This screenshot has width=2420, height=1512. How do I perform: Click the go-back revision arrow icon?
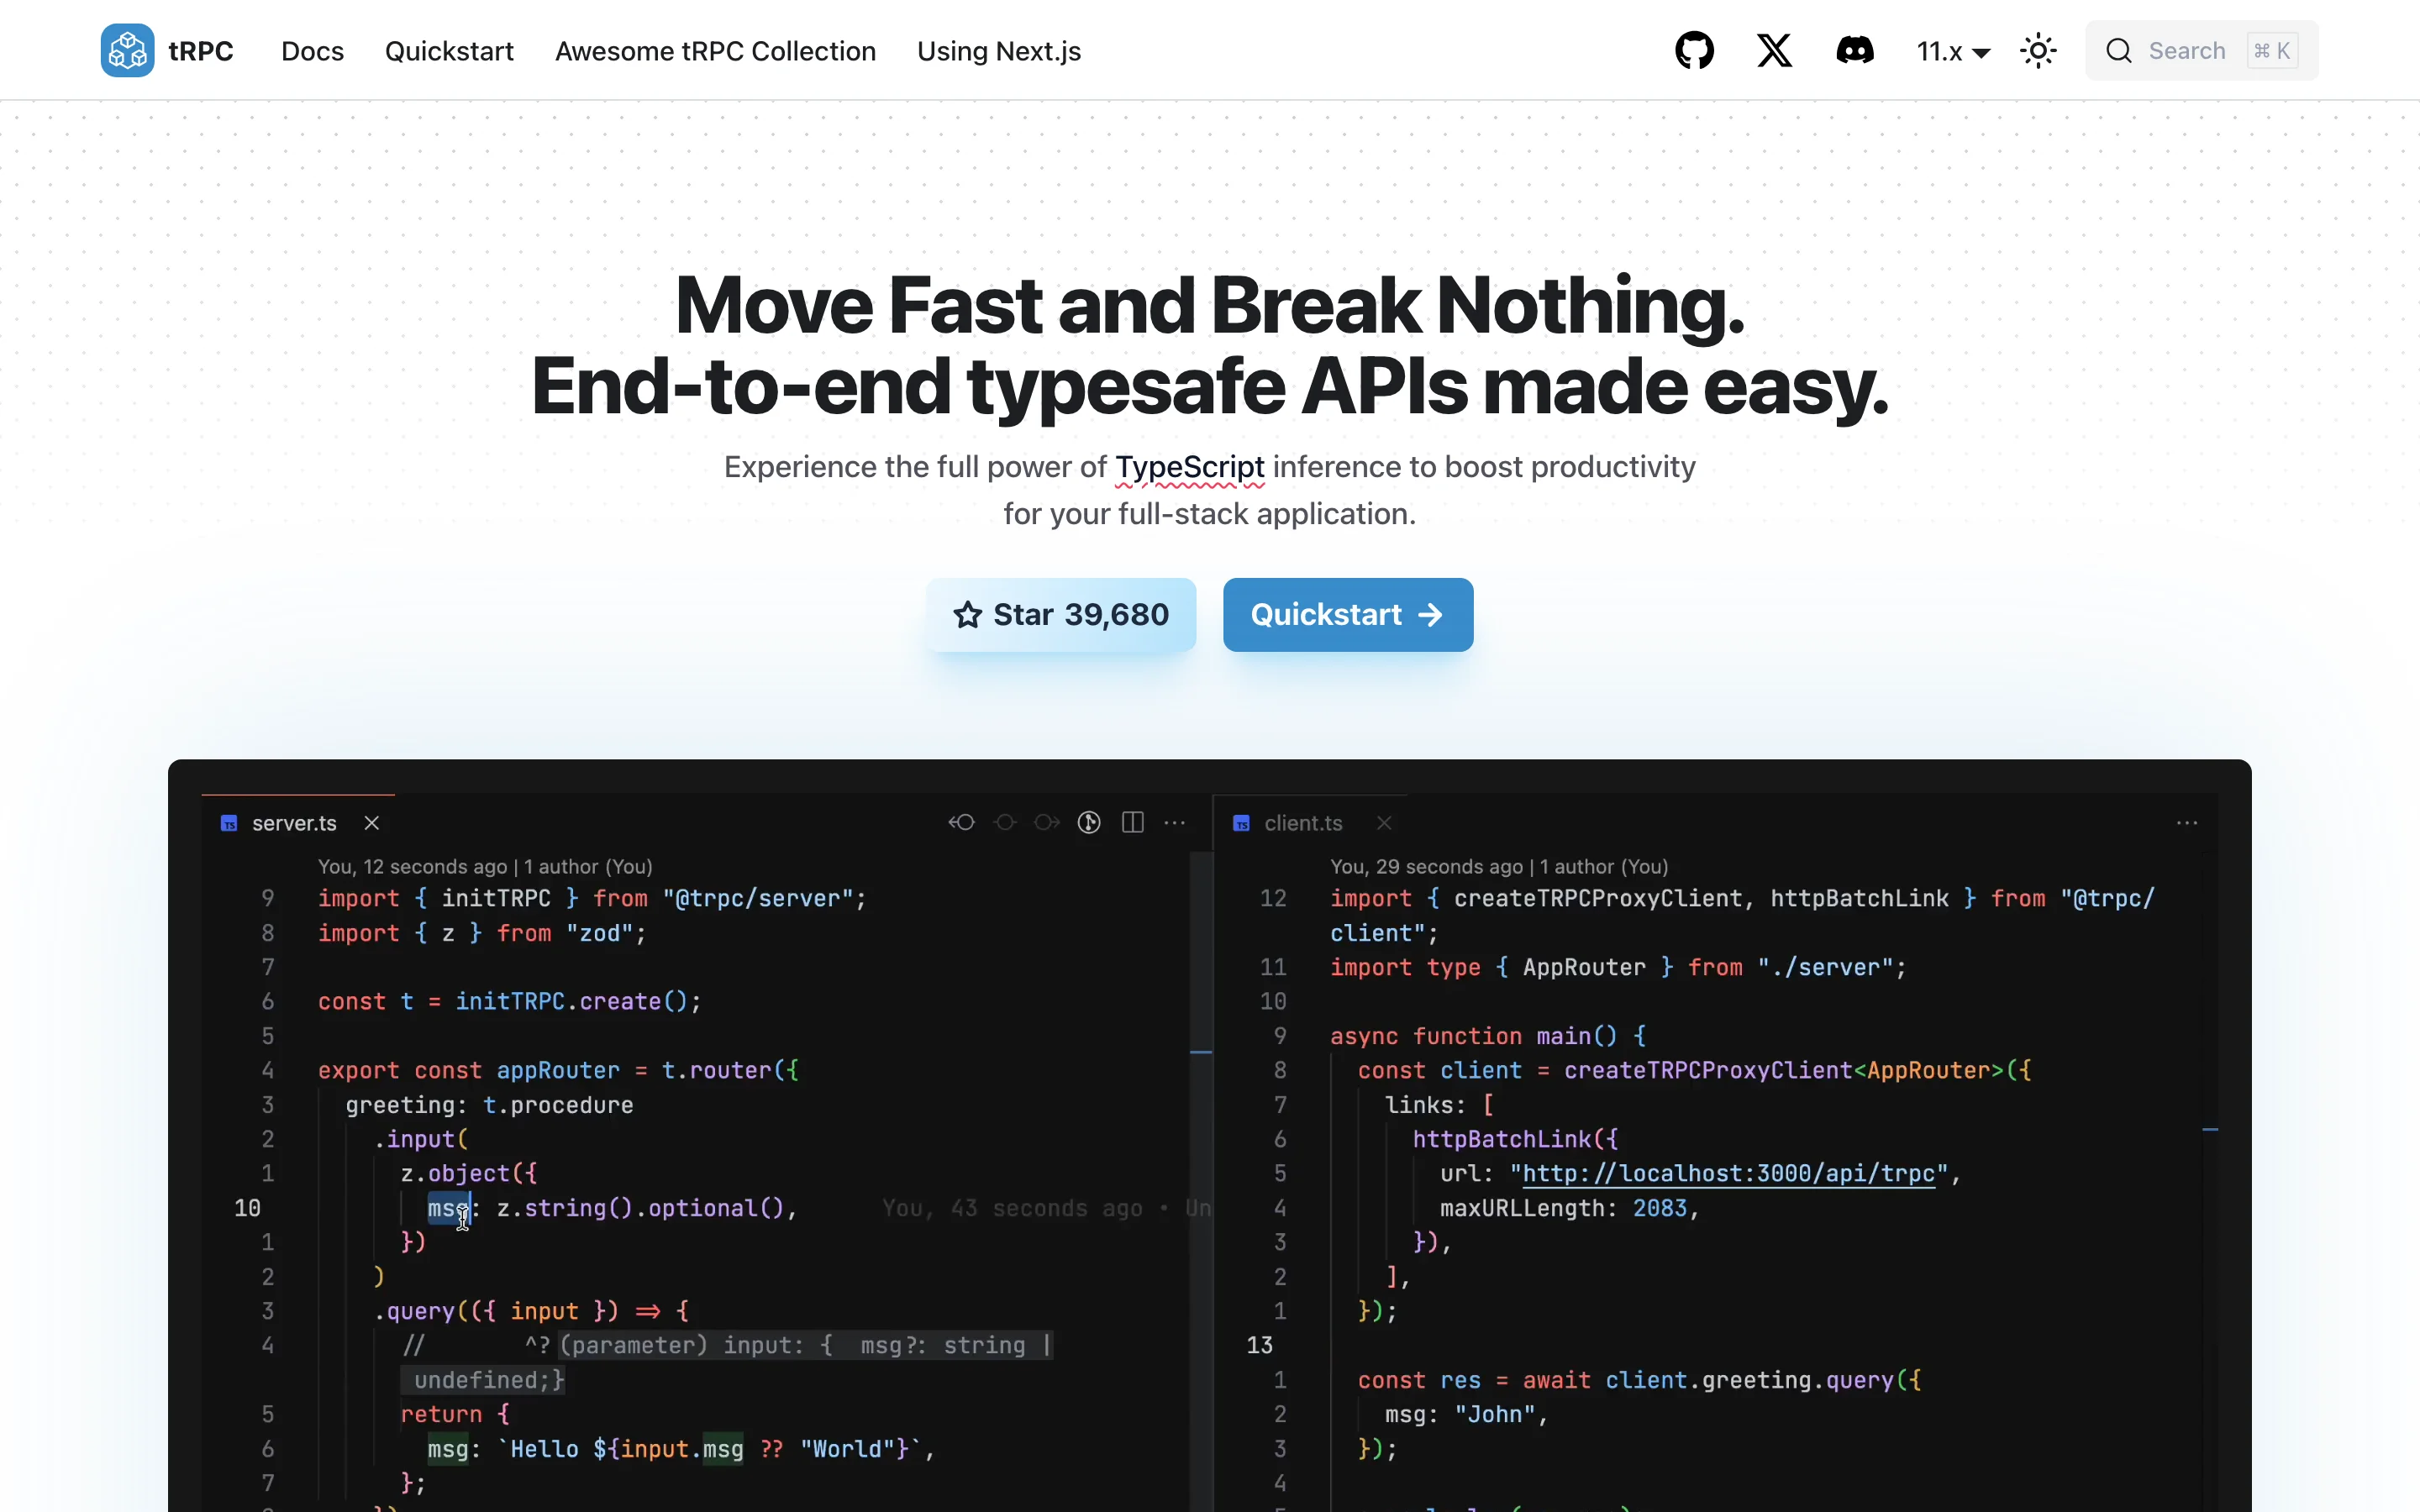[961, 822]
